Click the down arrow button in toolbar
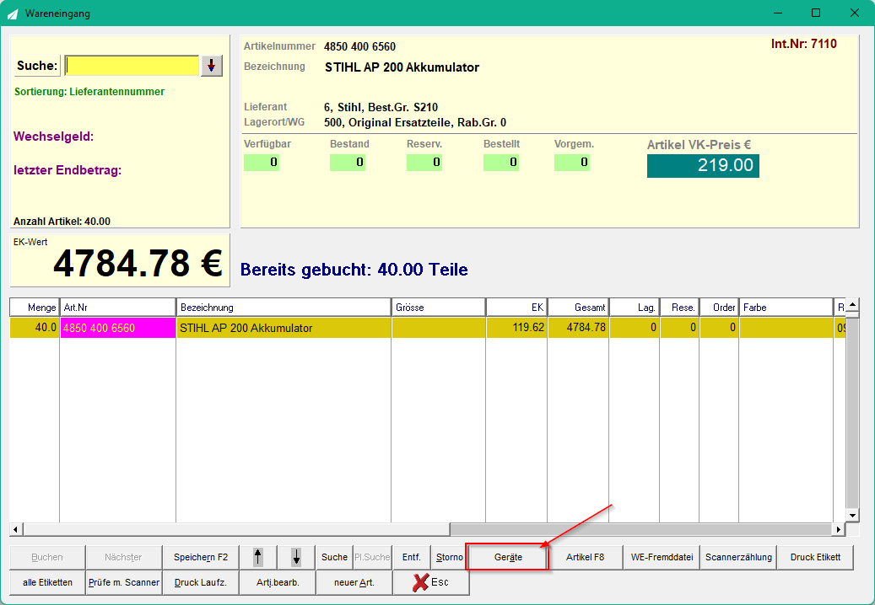The image size is (875, 605). pos(296,557)
